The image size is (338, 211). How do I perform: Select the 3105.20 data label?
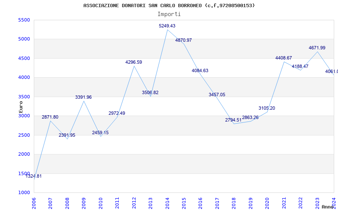point(267,108)
